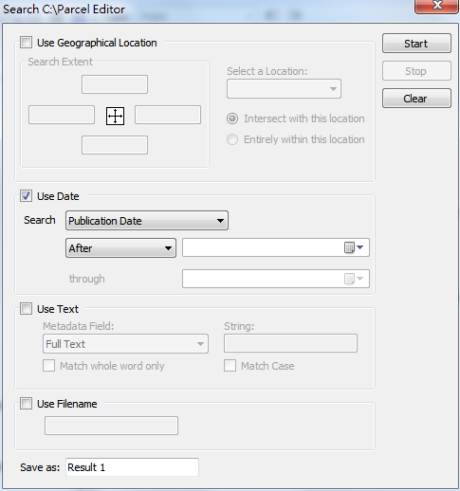Choose Entirely within this location radio
This screenshot has width=460, height=491.
click(232, 139)
